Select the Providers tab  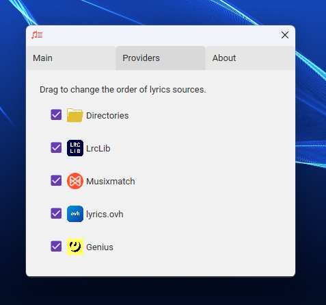coord(161,58)
